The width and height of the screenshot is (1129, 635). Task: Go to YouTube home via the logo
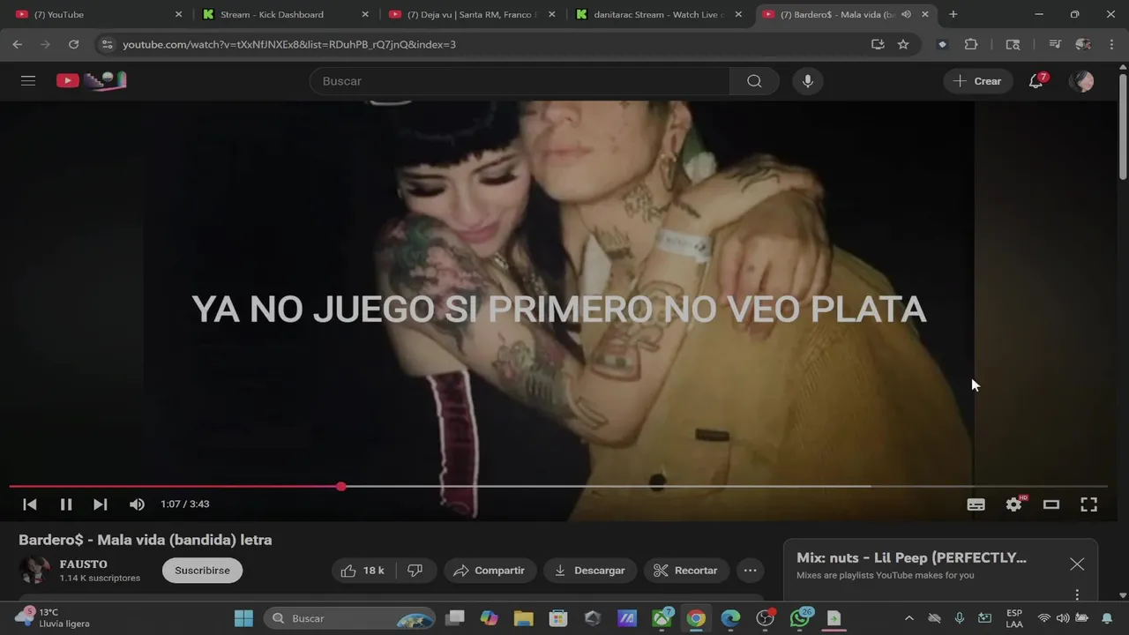point(91,80)
